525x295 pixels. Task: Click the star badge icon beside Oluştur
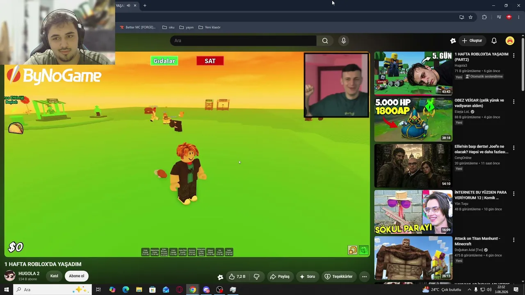tap(453, 41)
